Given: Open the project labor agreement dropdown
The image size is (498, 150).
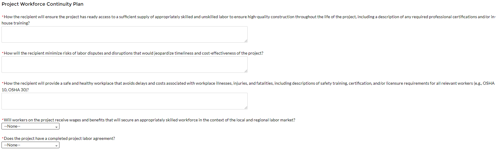Looking at the screenshot, I should click(x=30, y=145).
